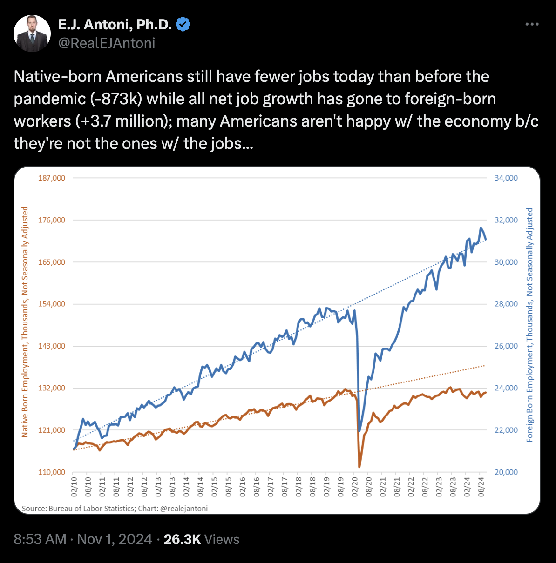Click the Native Born Employment axis title
The width and height of the screenshot is (556, 563).
(25, 322)
